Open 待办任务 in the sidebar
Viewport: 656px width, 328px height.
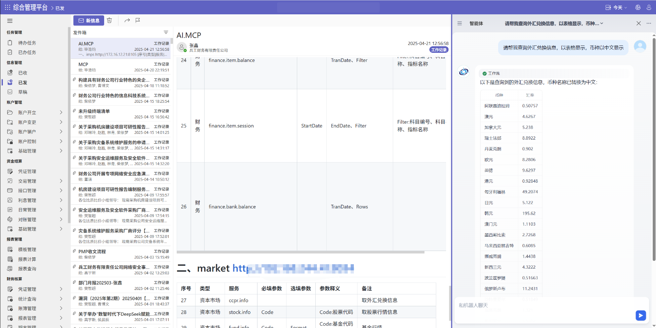27,43
